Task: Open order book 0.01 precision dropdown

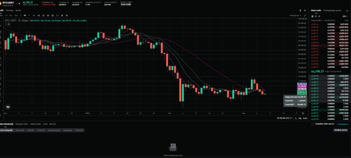Action: (x=345, y=16)
